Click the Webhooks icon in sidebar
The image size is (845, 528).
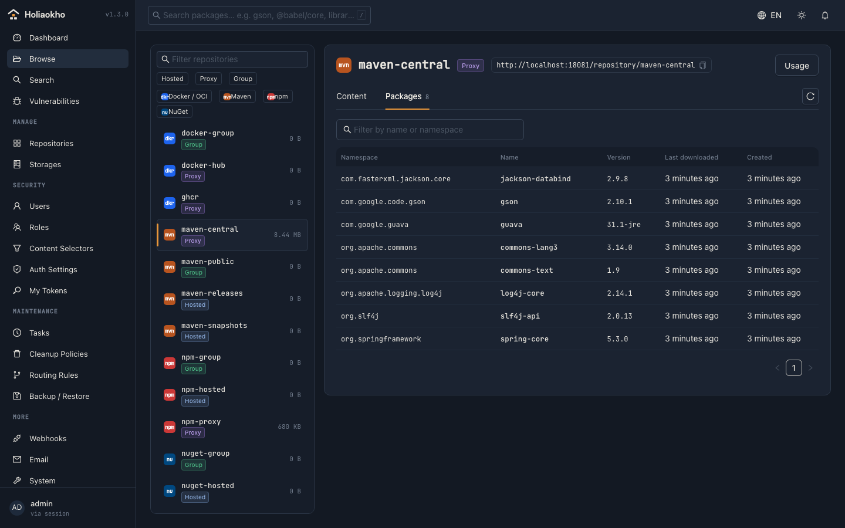[x=17, y=438]
